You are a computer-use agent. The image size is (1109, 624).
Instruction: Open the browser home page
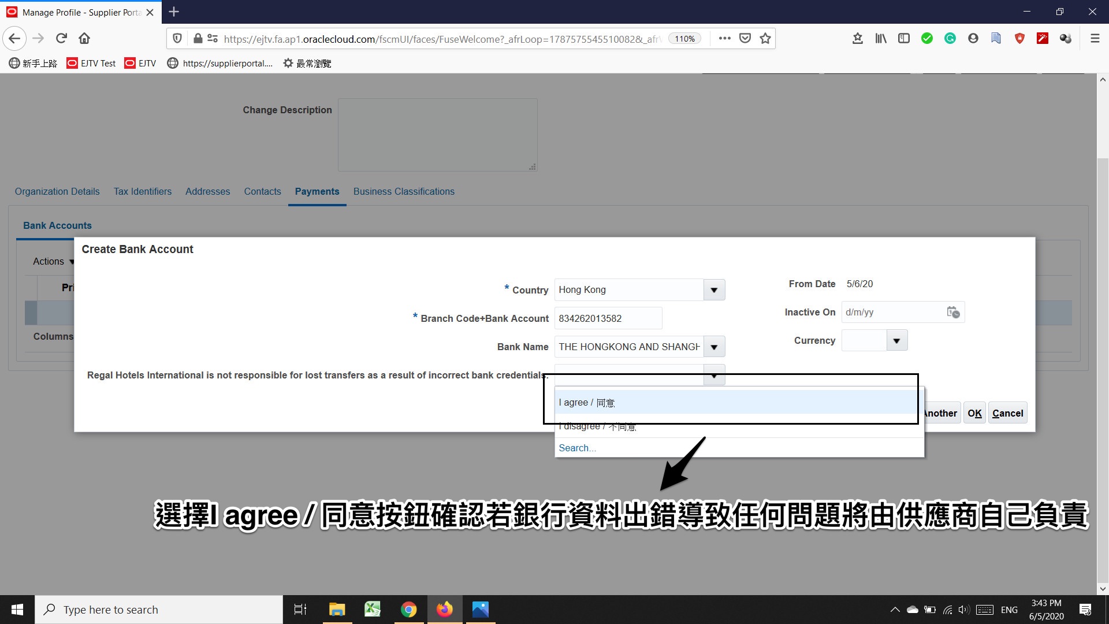click(x=84, y=39)
